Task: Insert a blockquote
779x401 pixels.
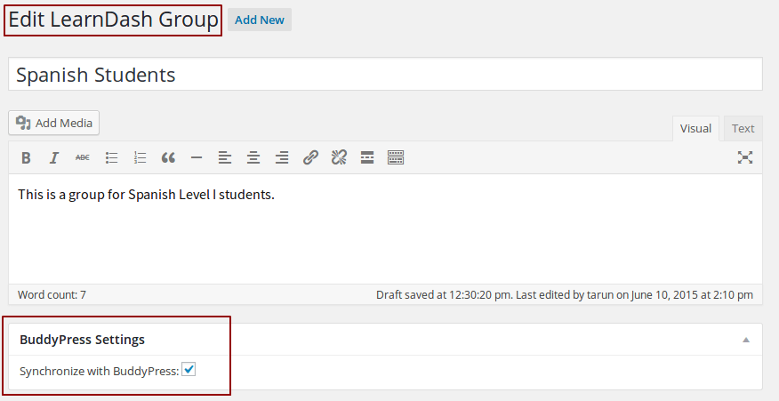Action: pos(168,158)
